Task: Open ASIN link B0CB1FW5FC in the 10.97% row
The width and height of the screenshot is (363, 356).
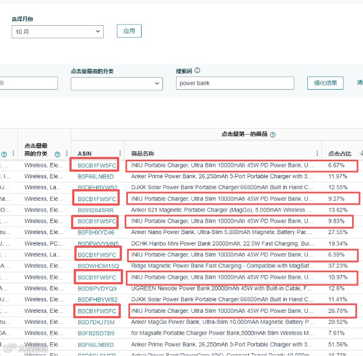Action: coord(97,277)
